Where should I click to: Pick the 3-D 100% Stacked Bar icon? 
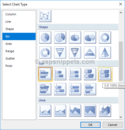click(105, 74)
